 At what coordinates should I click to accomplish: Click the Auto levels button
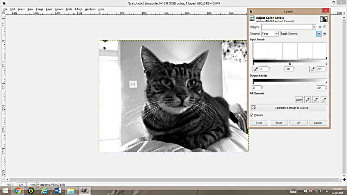[x=299, y=100]
